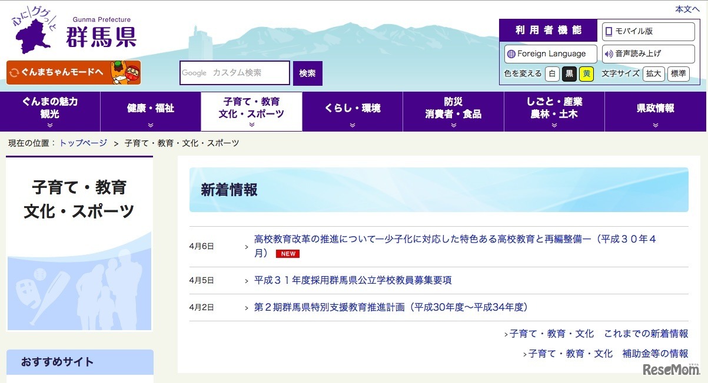The image size is (708, 383).
Task: Click the speaker icon for 音声読み上げ
Action: pos(608,53)
